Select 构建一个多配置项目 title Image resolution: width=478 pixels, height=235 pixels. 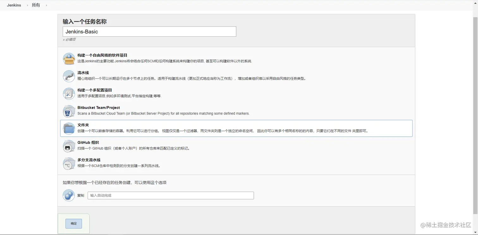(95, 90)
